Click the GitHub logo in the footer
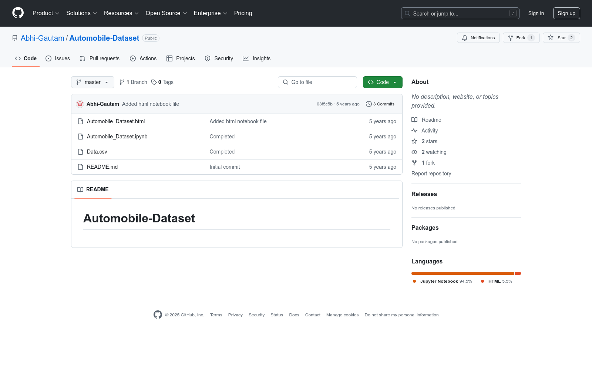Screen dimensions: 592x370 (x=158, y=315)
